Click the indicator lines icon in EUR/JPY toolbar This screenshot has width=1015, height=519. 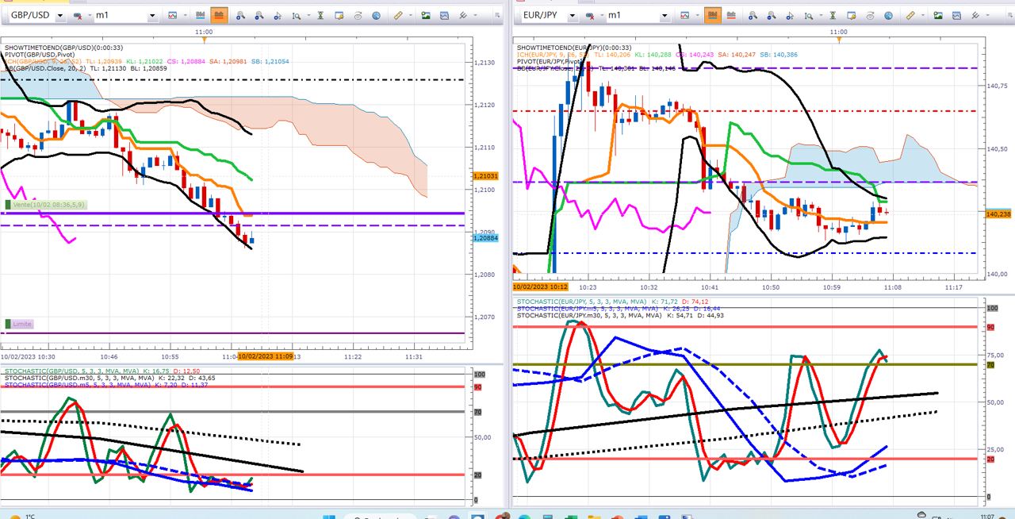pyautogui.click(x=975, y=15)
